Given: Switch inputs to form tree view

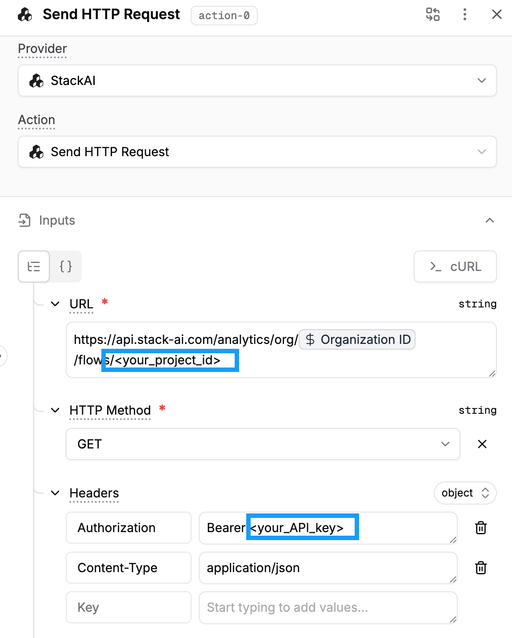Looking at the screenshot, I should [34, 267].
